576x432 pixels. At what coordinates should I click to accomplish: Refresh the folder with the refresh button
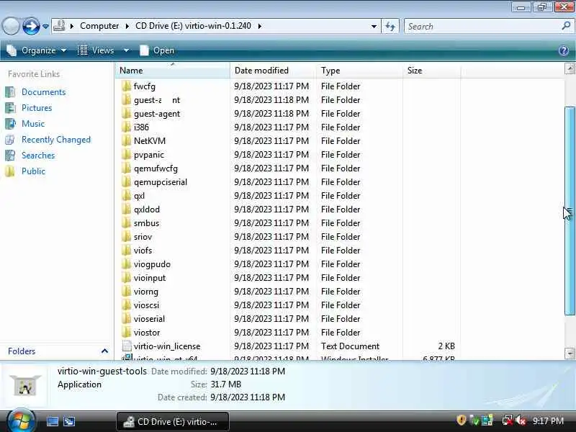pos(390,27)
